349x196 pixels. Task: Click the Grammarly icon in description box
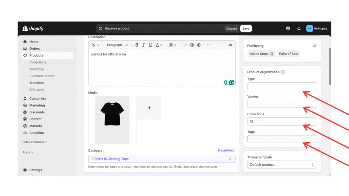click(x=232, y=82)
